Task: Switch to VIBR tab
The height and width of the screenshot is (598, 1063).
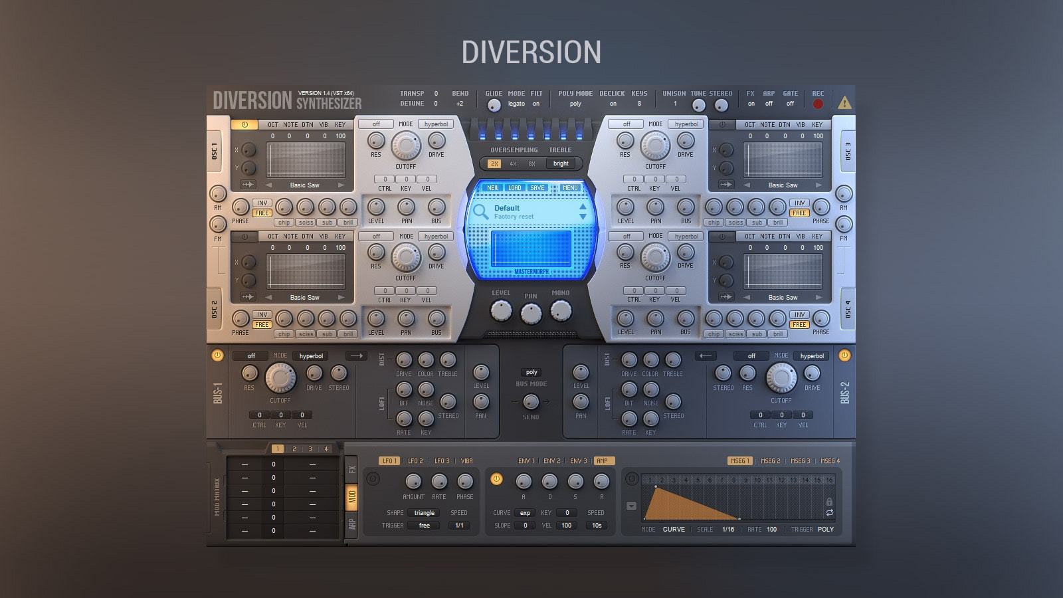Action: coord(467,460)
